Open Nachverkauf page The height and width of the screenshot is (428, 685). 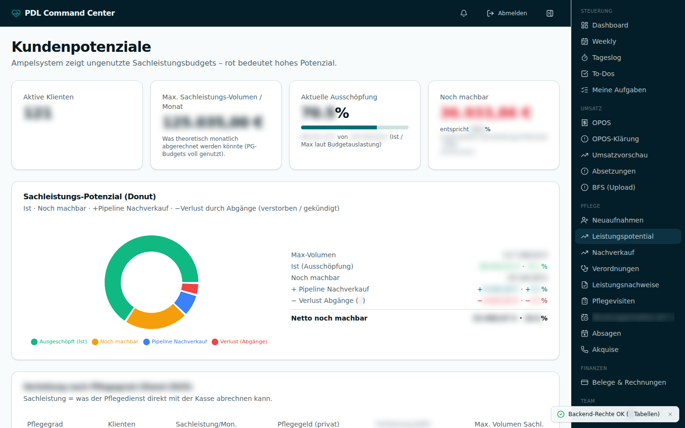[x=628, y=253]
